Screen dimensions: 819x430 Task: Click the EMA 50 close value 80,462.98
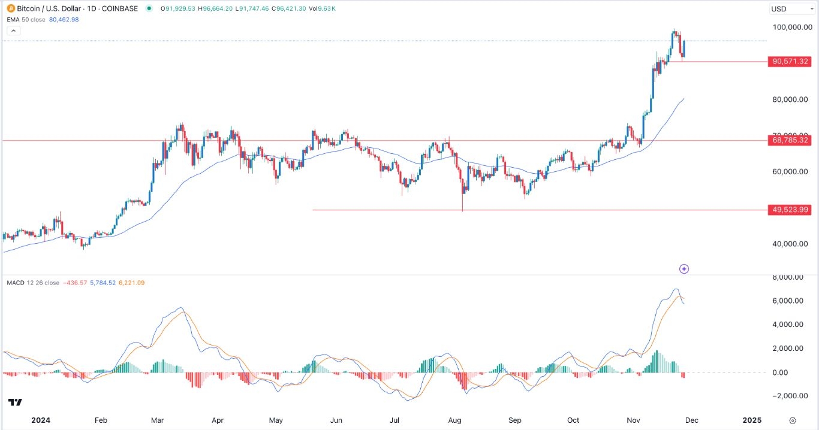pyautogui.click(x=63, y=19)
